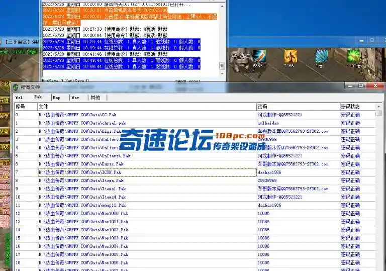386x271 pixels.
Task: Click the 10:27:33 使用命令 log line
Action: click(105, 29)
